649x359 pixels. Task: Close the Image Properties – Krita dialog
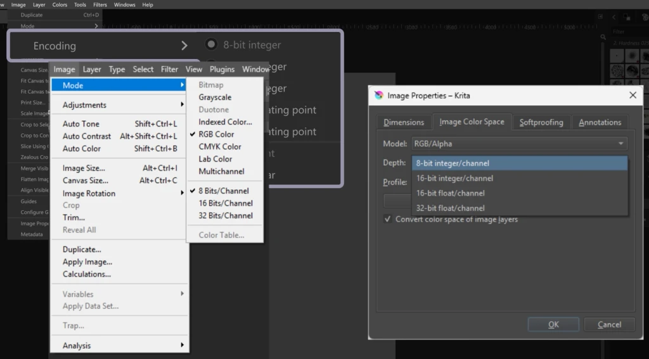pyautogui.click(x=633, y=95)
